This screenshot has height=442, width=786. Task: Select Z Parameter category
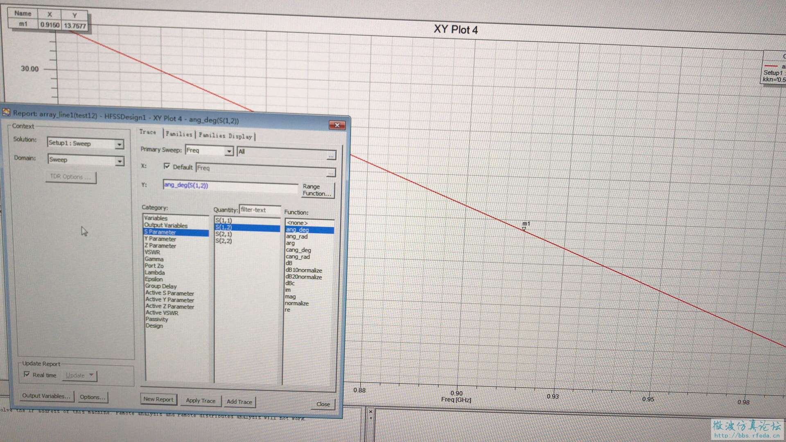coord(160,246)
